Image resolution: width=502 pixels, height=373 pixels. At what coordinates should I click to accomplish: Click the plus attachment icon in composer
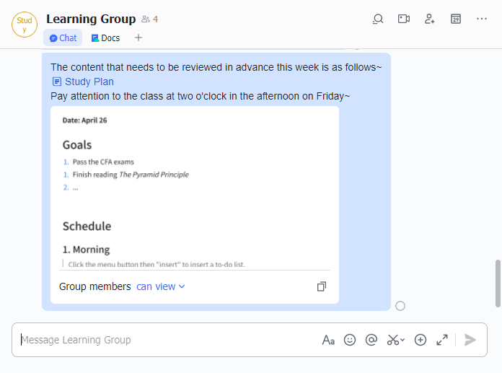coord(420,340)
